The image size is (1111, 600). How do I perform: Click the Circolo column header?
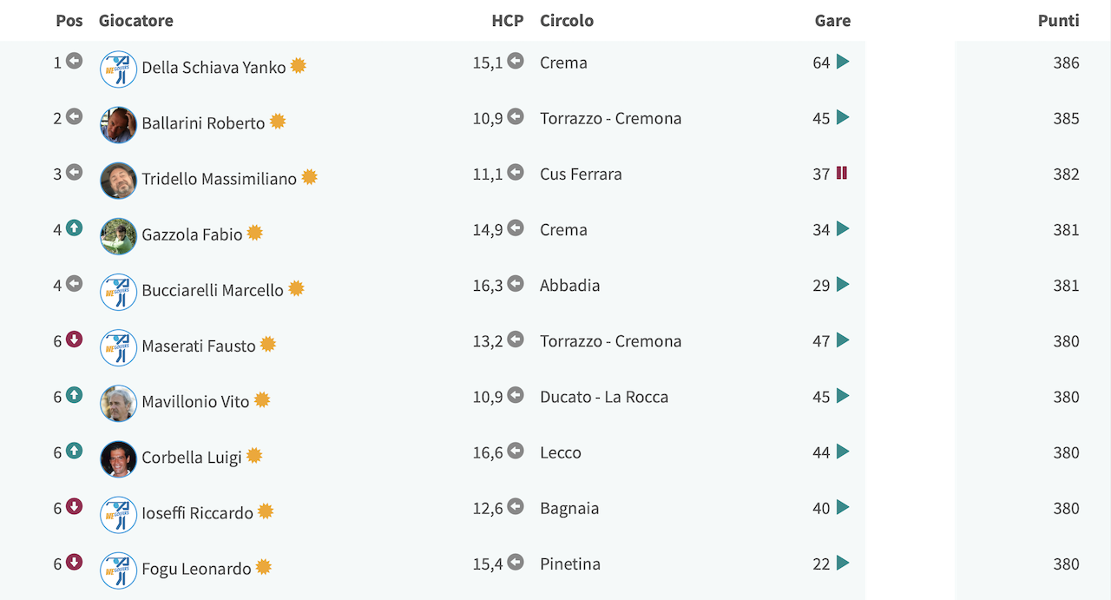coord(567,20)
